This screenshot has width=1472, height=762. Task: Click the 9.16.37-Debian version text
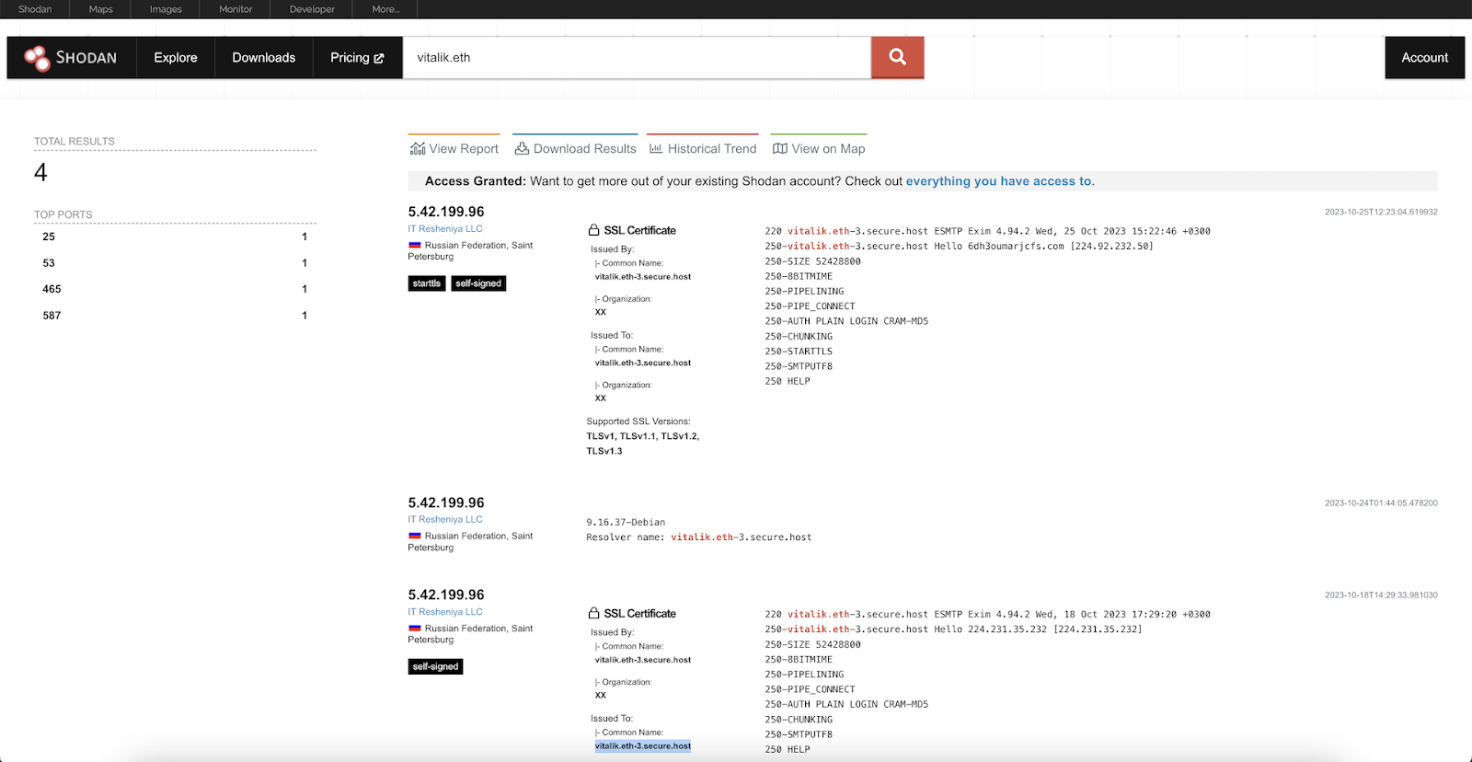tap(626, 523)
